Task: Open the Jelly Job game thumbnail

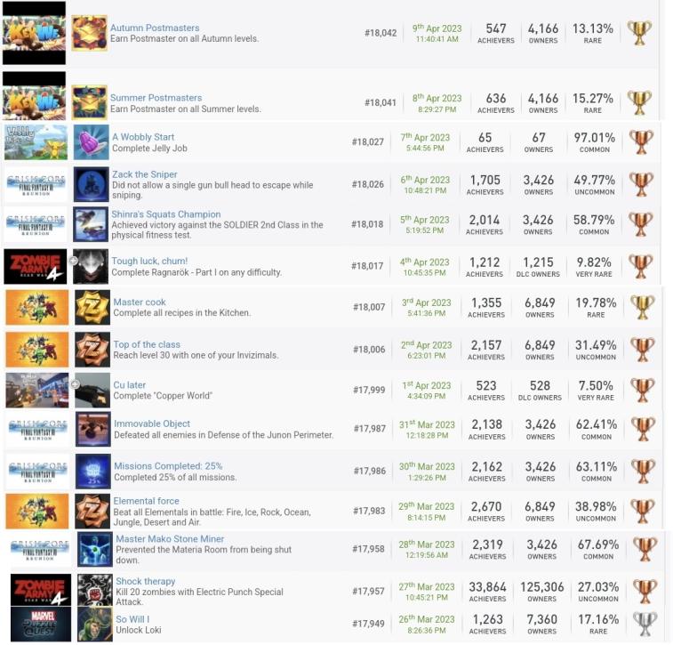Action: pyautogui.click(x=36, y=142)
